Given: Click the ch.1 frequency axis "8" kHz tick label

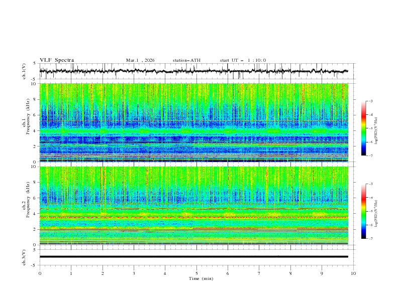Looking at the screenshot, I should click(x=35, y=99).
